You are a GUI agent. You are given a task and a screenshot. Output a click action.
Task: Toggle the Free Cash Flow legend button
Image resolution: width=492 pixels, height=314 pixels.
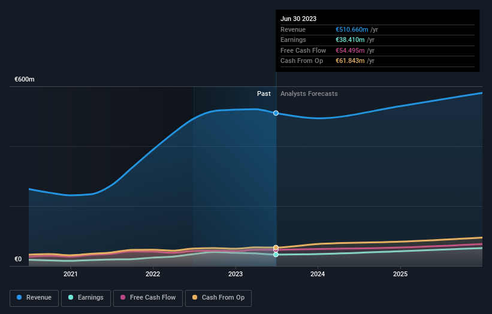tap(148, 298)
